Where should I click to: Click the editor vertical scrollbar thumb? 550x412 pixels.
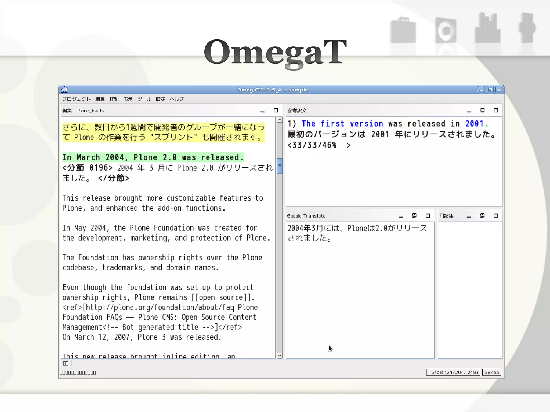click(x=280, y=166)
